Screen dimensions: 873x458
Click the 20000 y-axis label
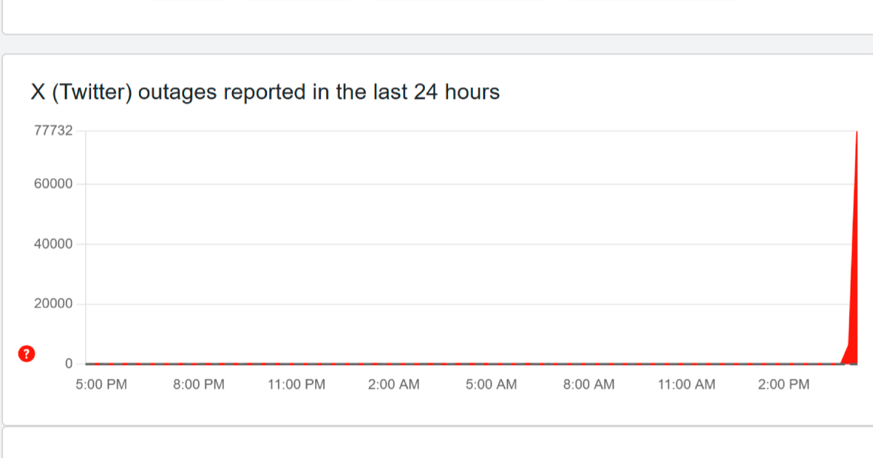[x=55, y=304]
